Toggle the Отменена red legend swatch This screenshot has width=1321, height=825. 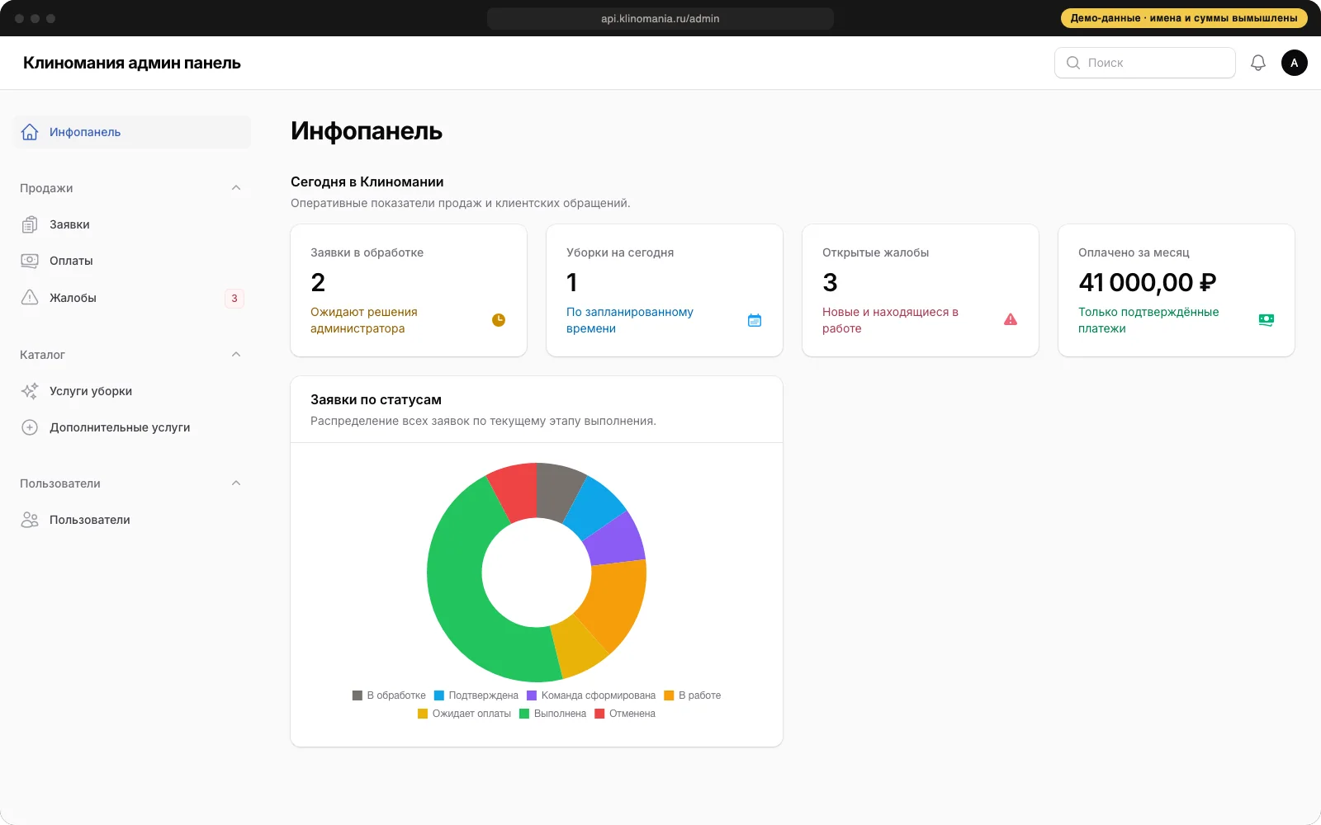coord(599,714)
